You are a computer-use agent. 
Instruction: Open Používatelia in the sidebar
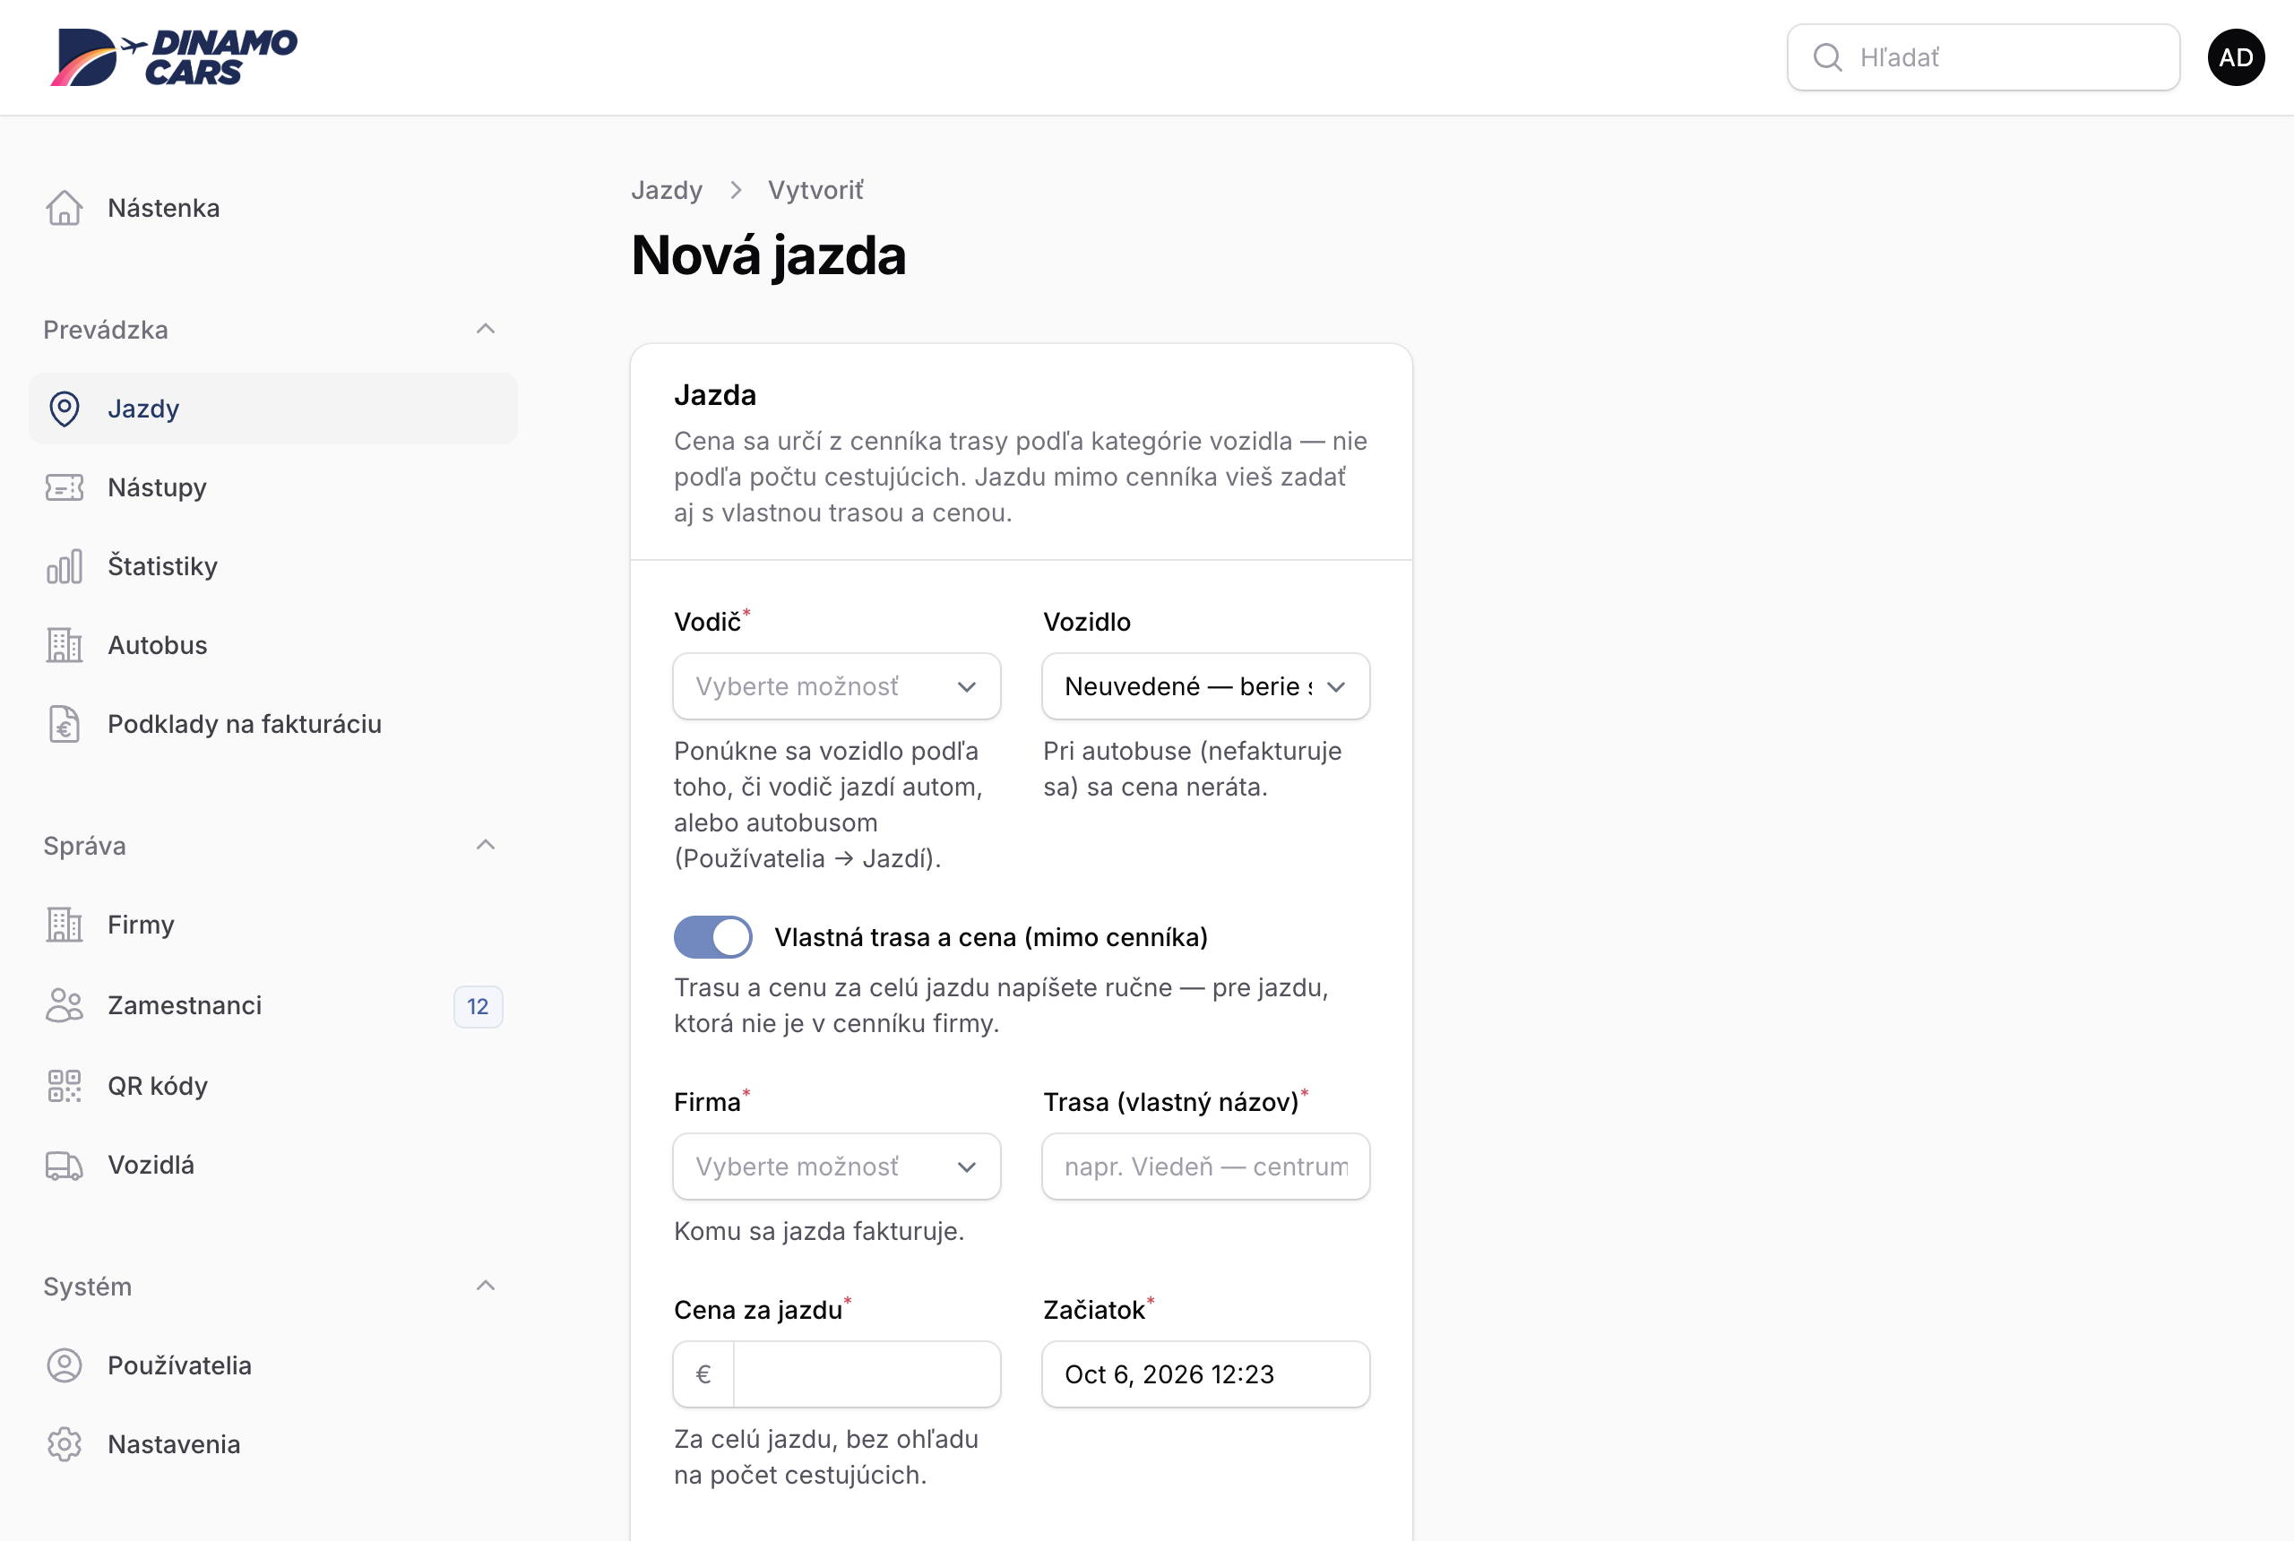click(x=273, y=1366)
